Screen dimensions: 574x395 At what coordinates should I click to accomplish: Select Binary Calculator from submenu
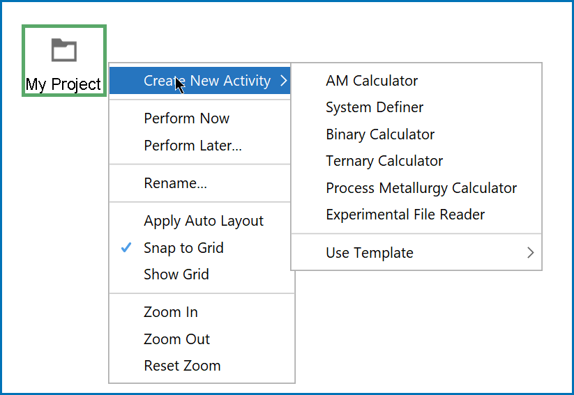(x=416, y=134)
